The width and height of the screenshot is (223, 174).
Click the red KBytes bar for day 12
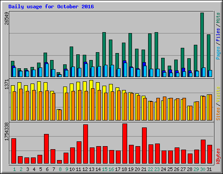coord(85,144)
